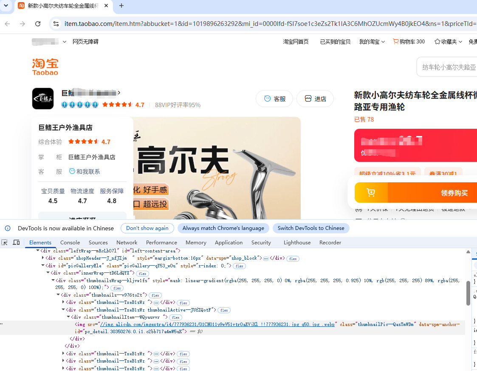Open site information icon in address bar
This screenshot has width=477, height=371.
click(x=56, y=24)
